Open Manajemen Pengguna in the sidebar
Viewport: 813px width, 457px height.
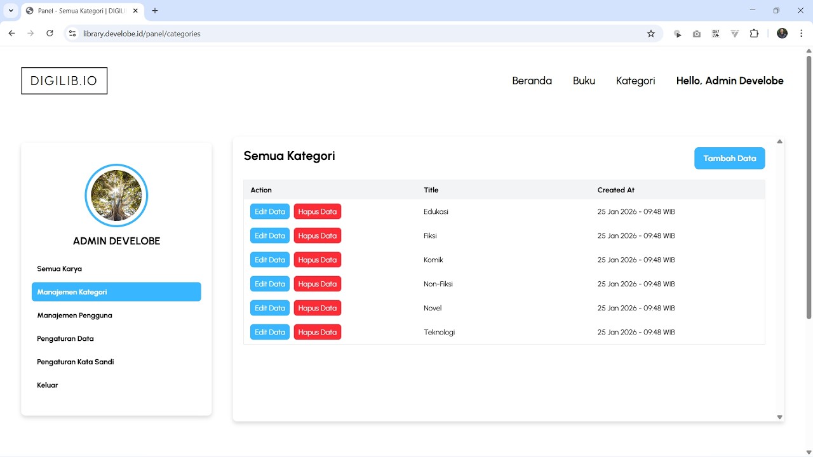tap(116, 315)
